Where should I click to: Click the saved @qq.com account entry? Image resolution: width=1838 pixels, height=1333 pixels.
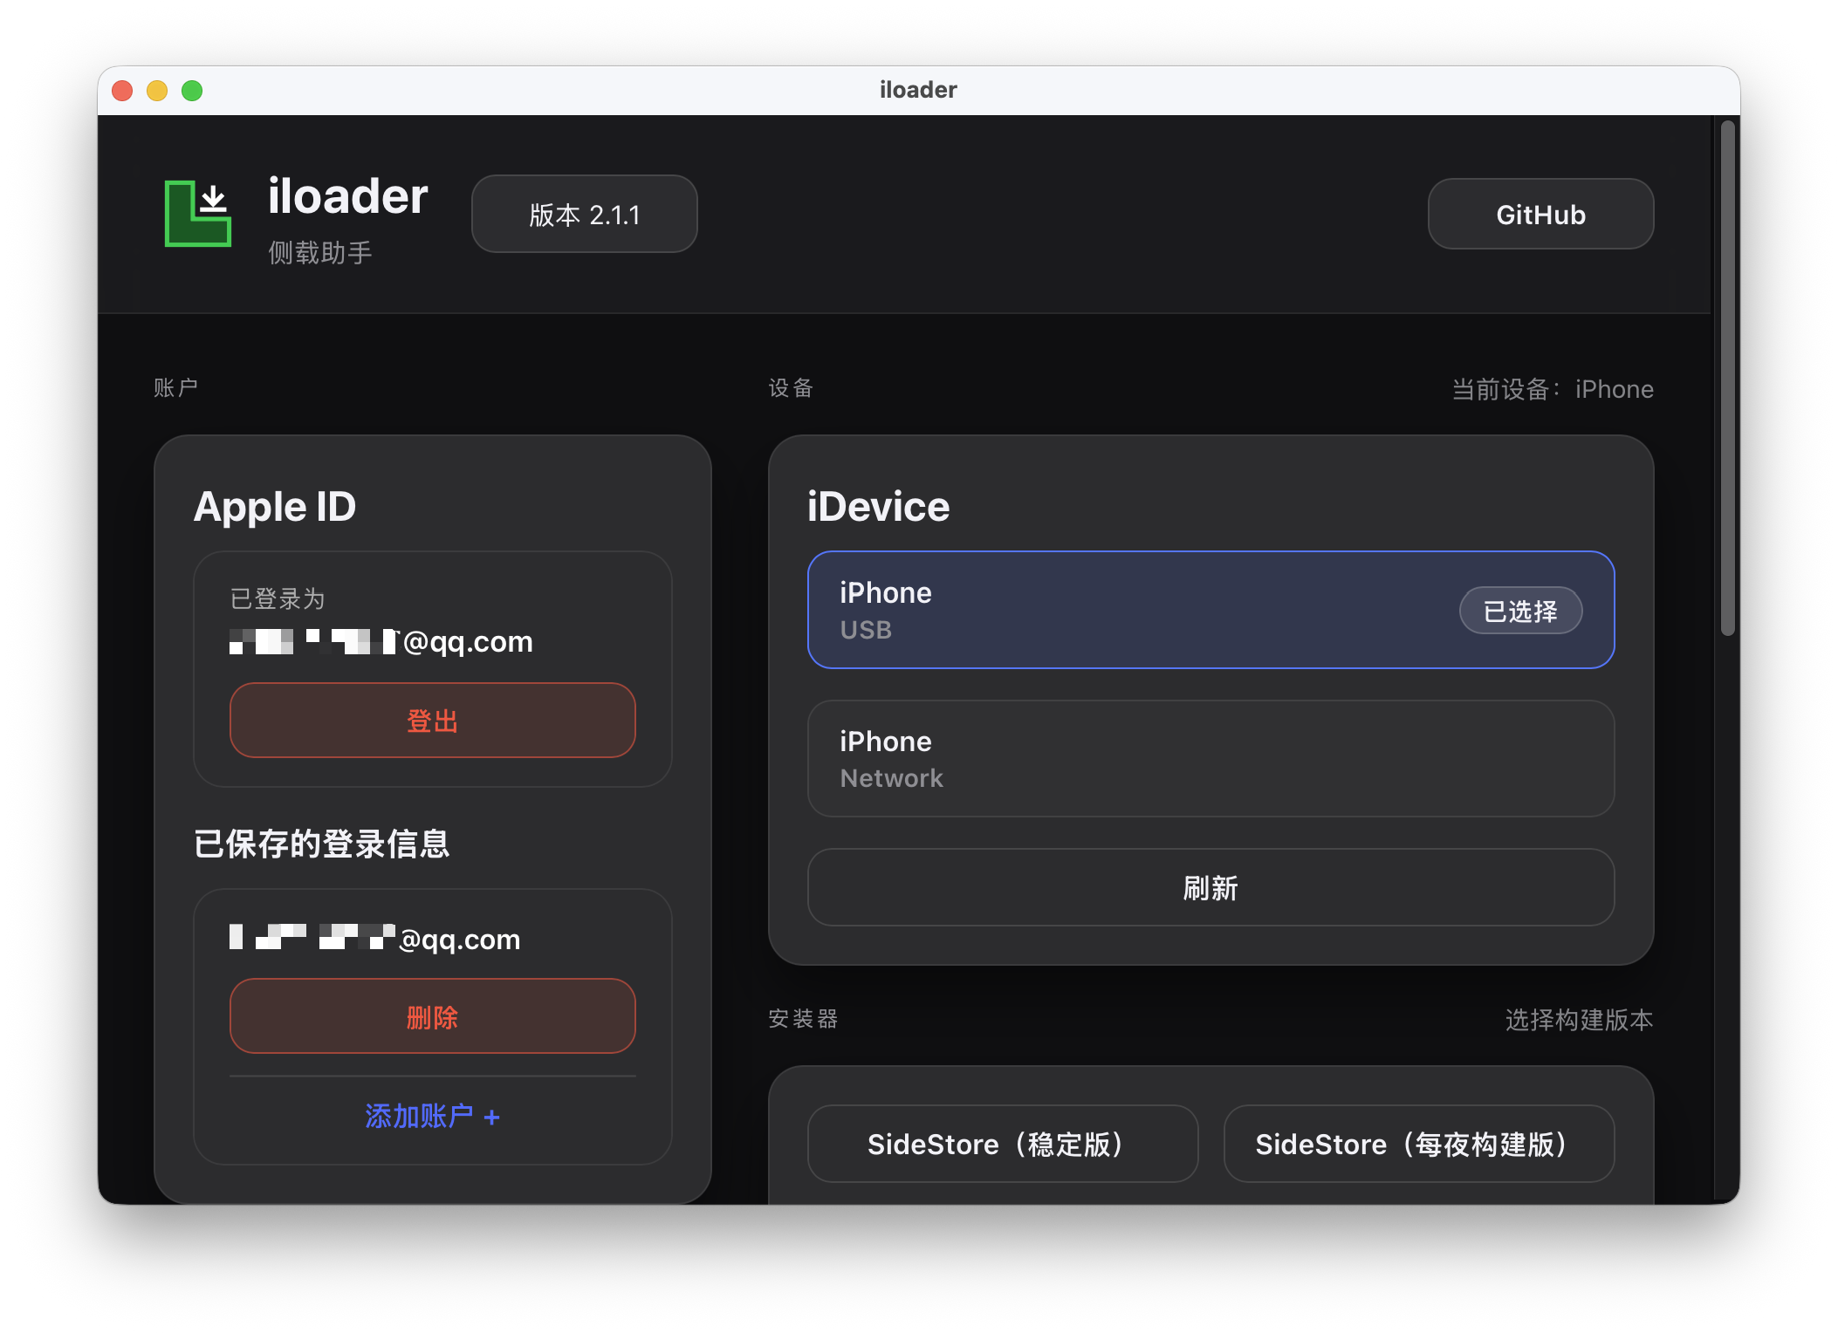pyautogui.click(x=375, y=939)
